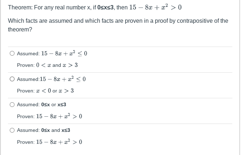Click the 'Assumed: 0≤x and x≤3' label
241x155 pixels.
43,130
